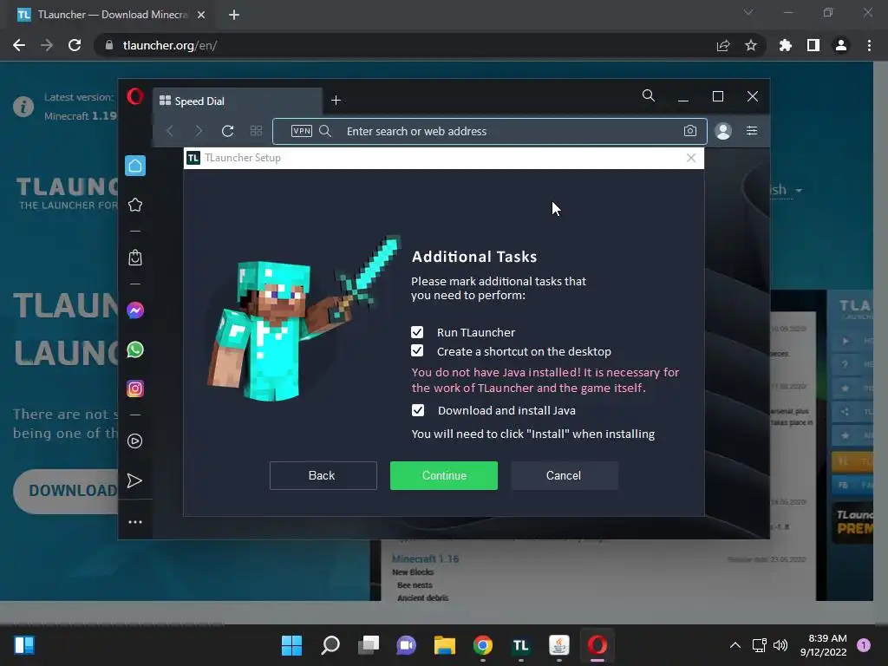Open the three-dots sidebar setup in Opera
888x666 pixels.
coord(134,521)
